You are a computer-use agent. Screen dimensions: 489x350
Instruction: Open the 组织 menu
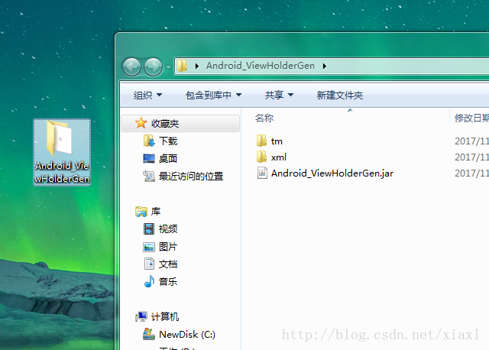(x=147, y=95)
